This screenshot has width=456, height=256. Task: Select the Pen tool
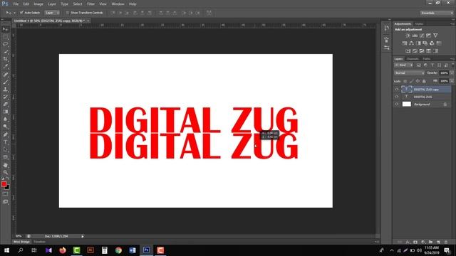point(5,134)
